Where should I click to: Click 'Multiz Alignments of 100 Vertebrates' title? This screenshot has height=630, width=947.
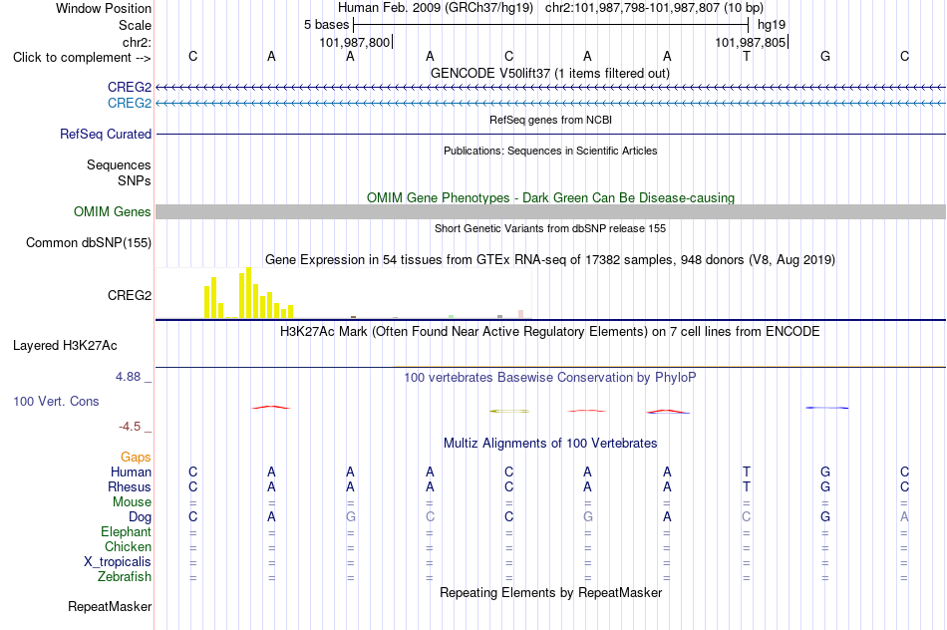point(550,444)
